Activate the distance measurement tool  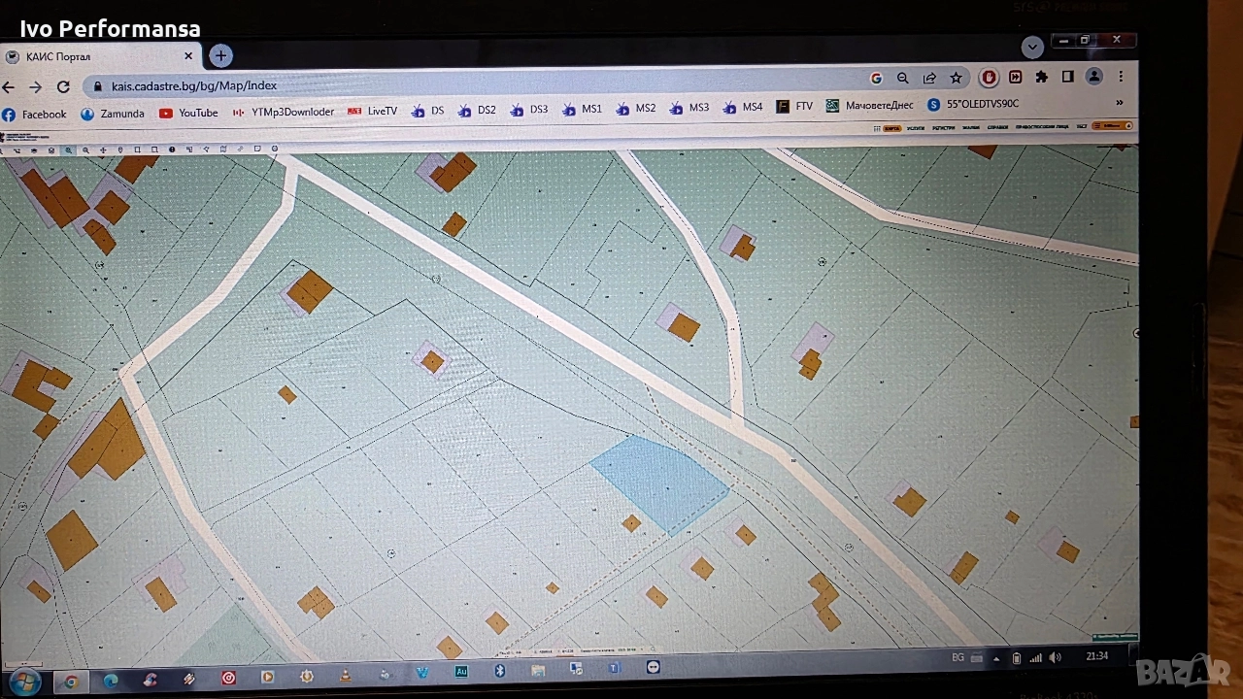(x=240, y=150)
